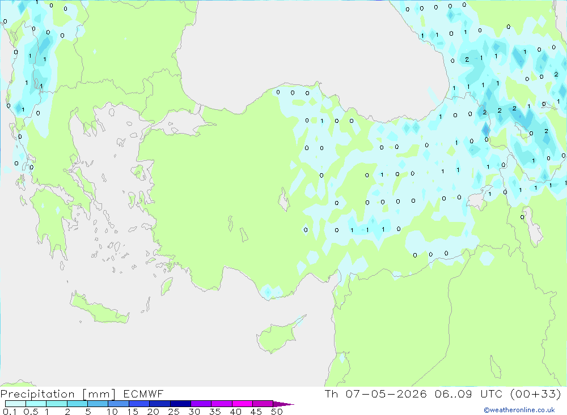Click the '0.1' legend scale value
This screenshot has width=567, height=415.
[10, 412]
